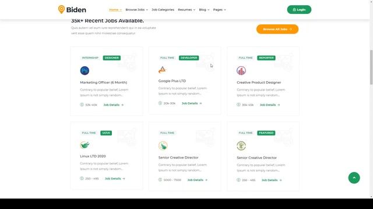This screenshot has height=209, width=373.
Task: Click the Linux LTD 2020 job title
Action: coord(93,156)
